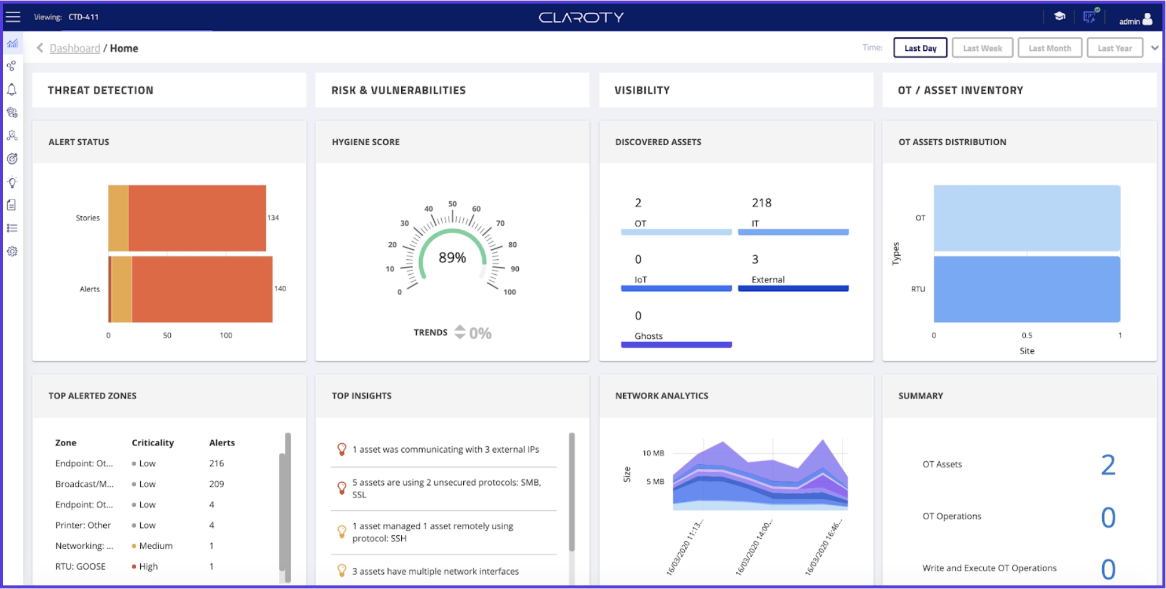Select the Last Day time filter

[x=920, y=48]
